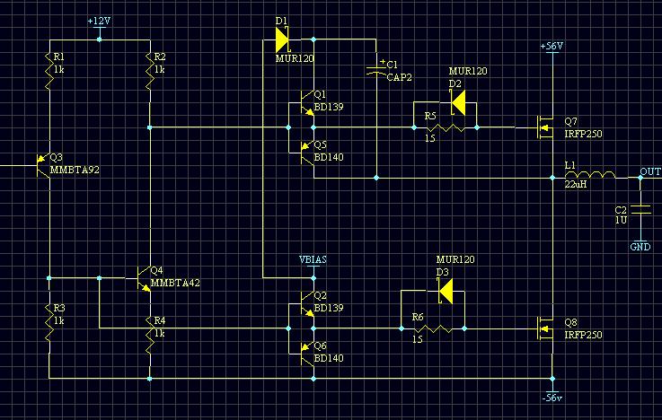Click the C1 designator label

pyautogui.click(x=392, y=65)
